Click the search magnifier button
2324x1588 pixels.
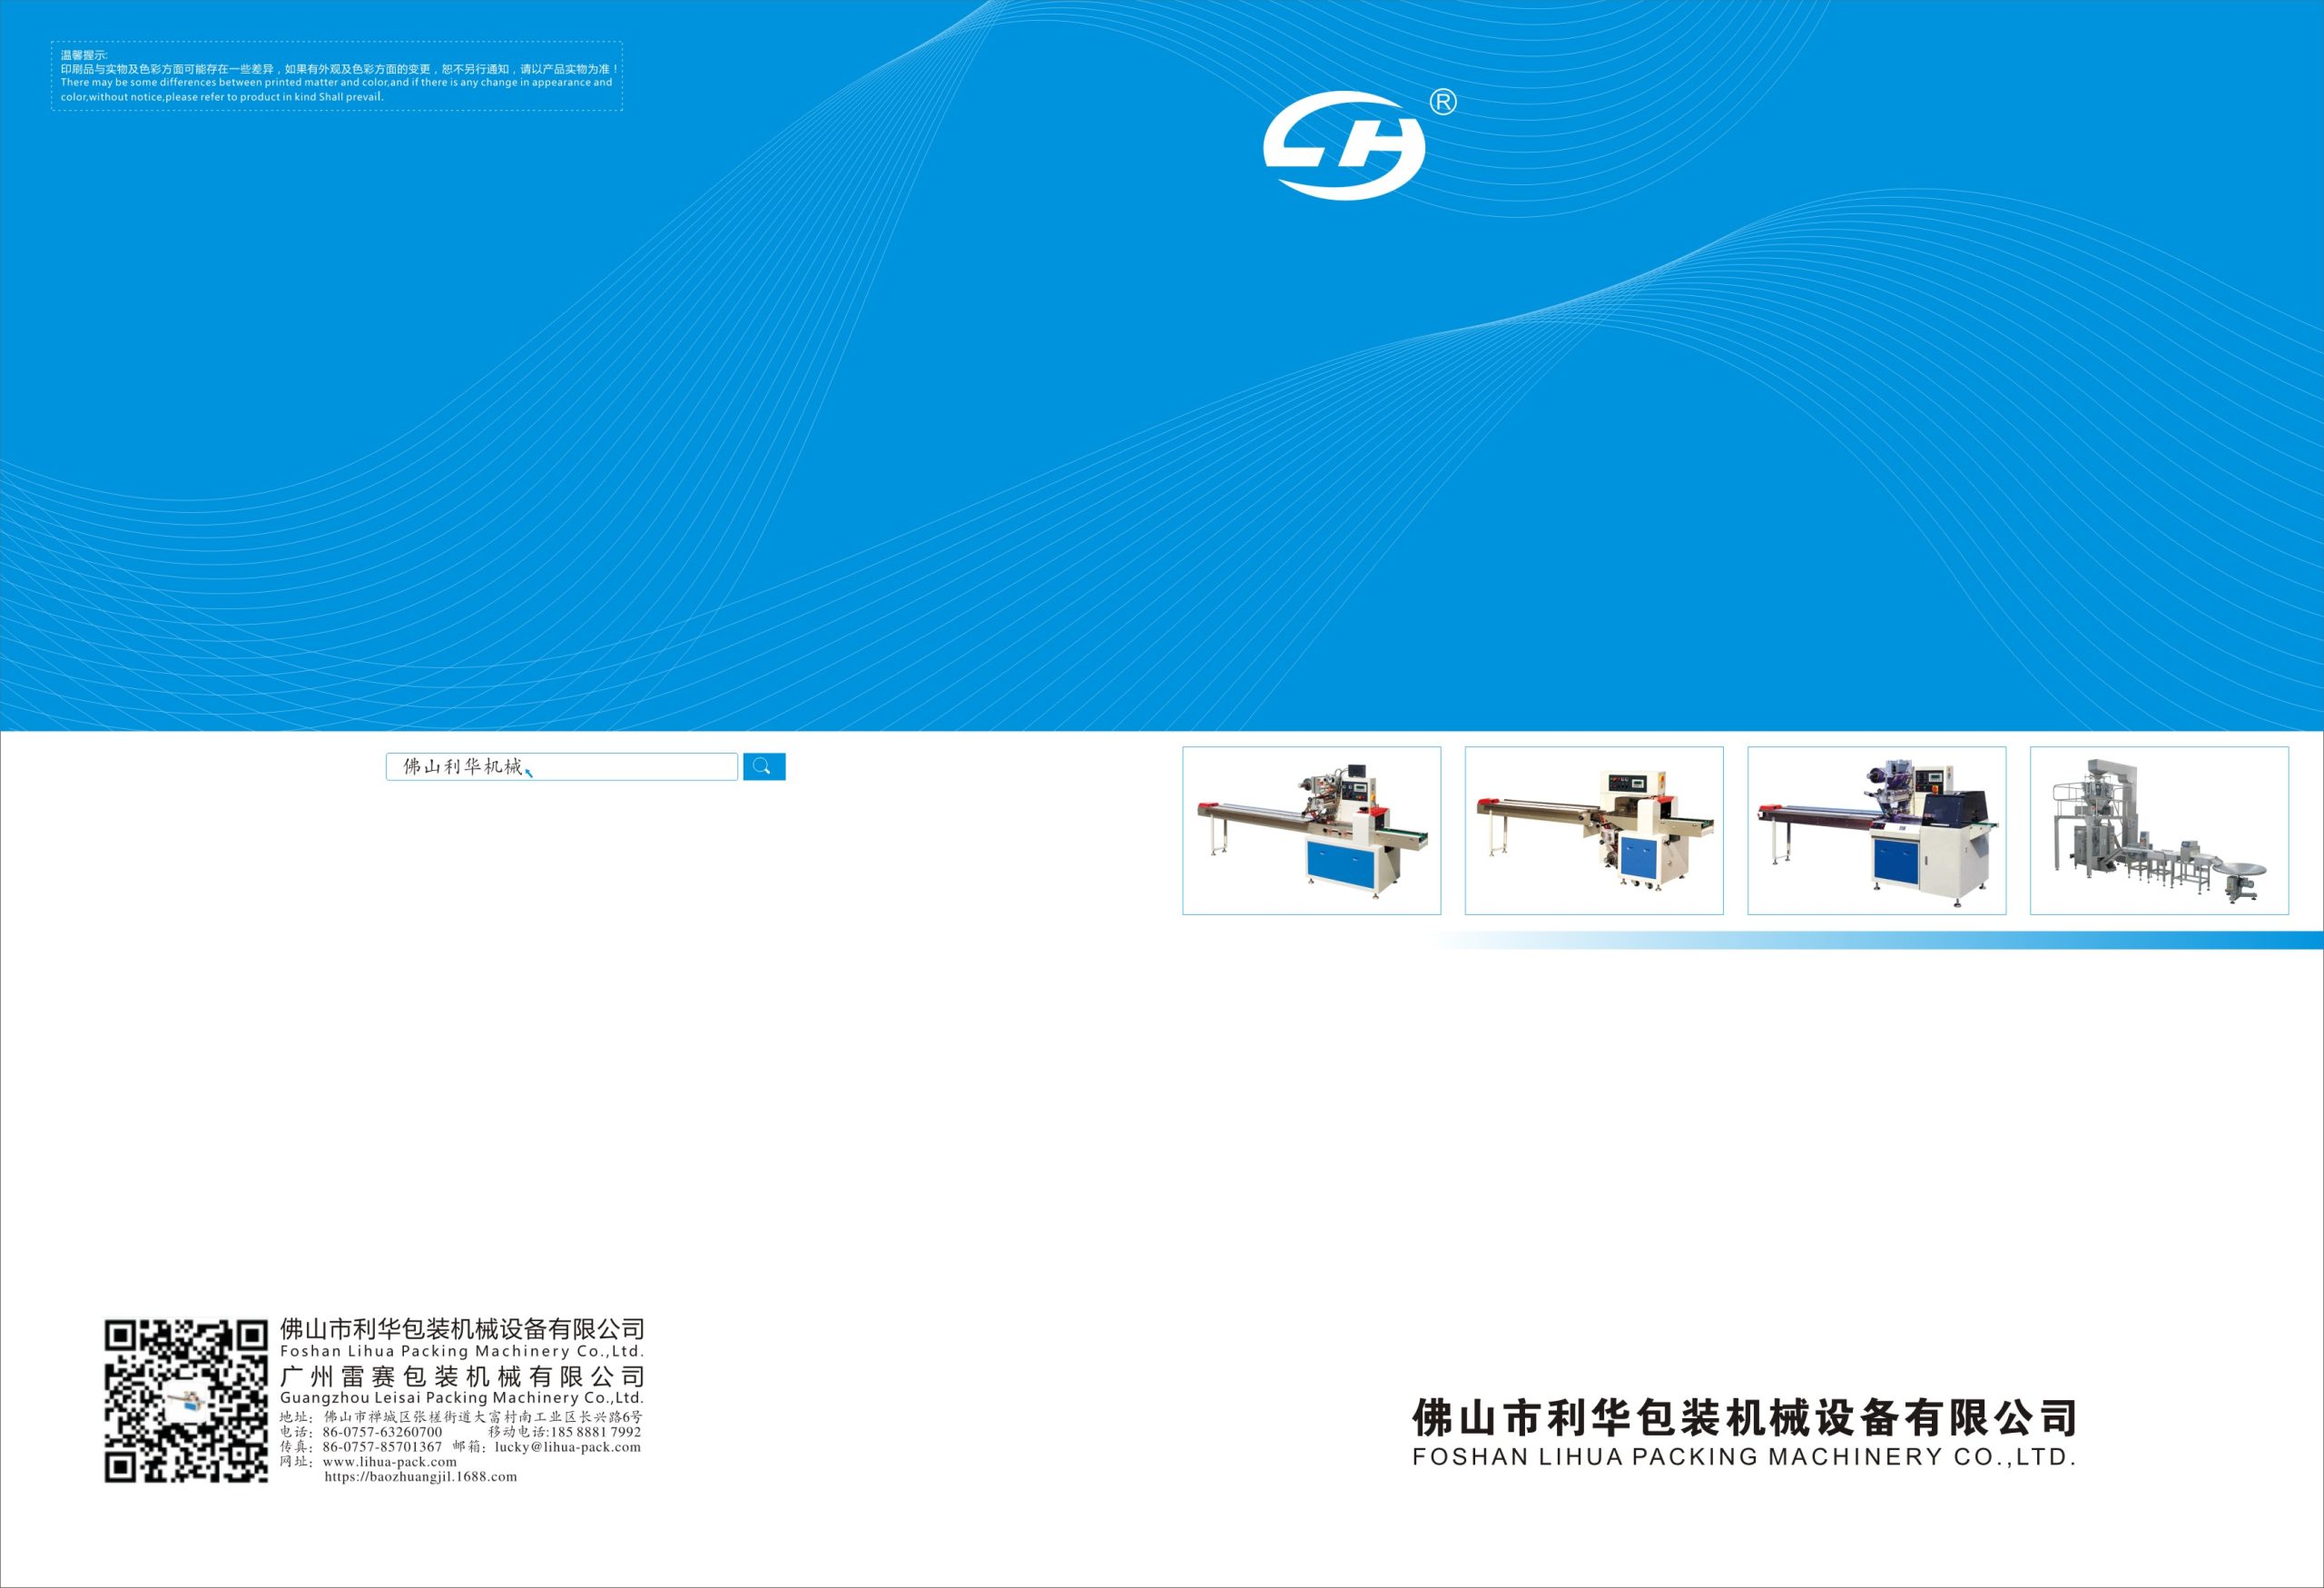pyautogui.click(x=764, y=767)
